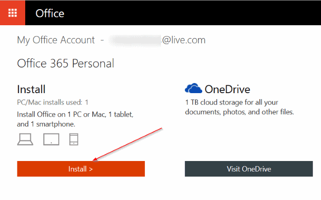Click the "Office 365 Personal" heading
The image size is (321, 200).
pyautogui.click(x=66, y=63)
